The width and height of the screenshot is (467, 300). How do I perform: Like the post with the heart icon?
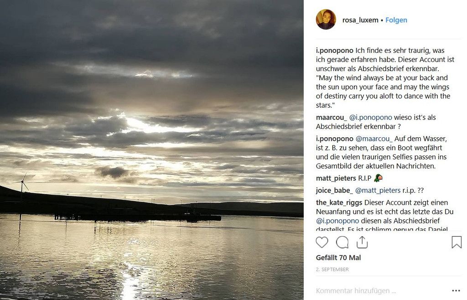pyautogui.click(x=322, y=242)
